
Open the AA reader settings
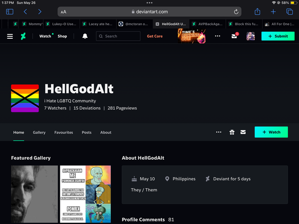tap(64, 12)
